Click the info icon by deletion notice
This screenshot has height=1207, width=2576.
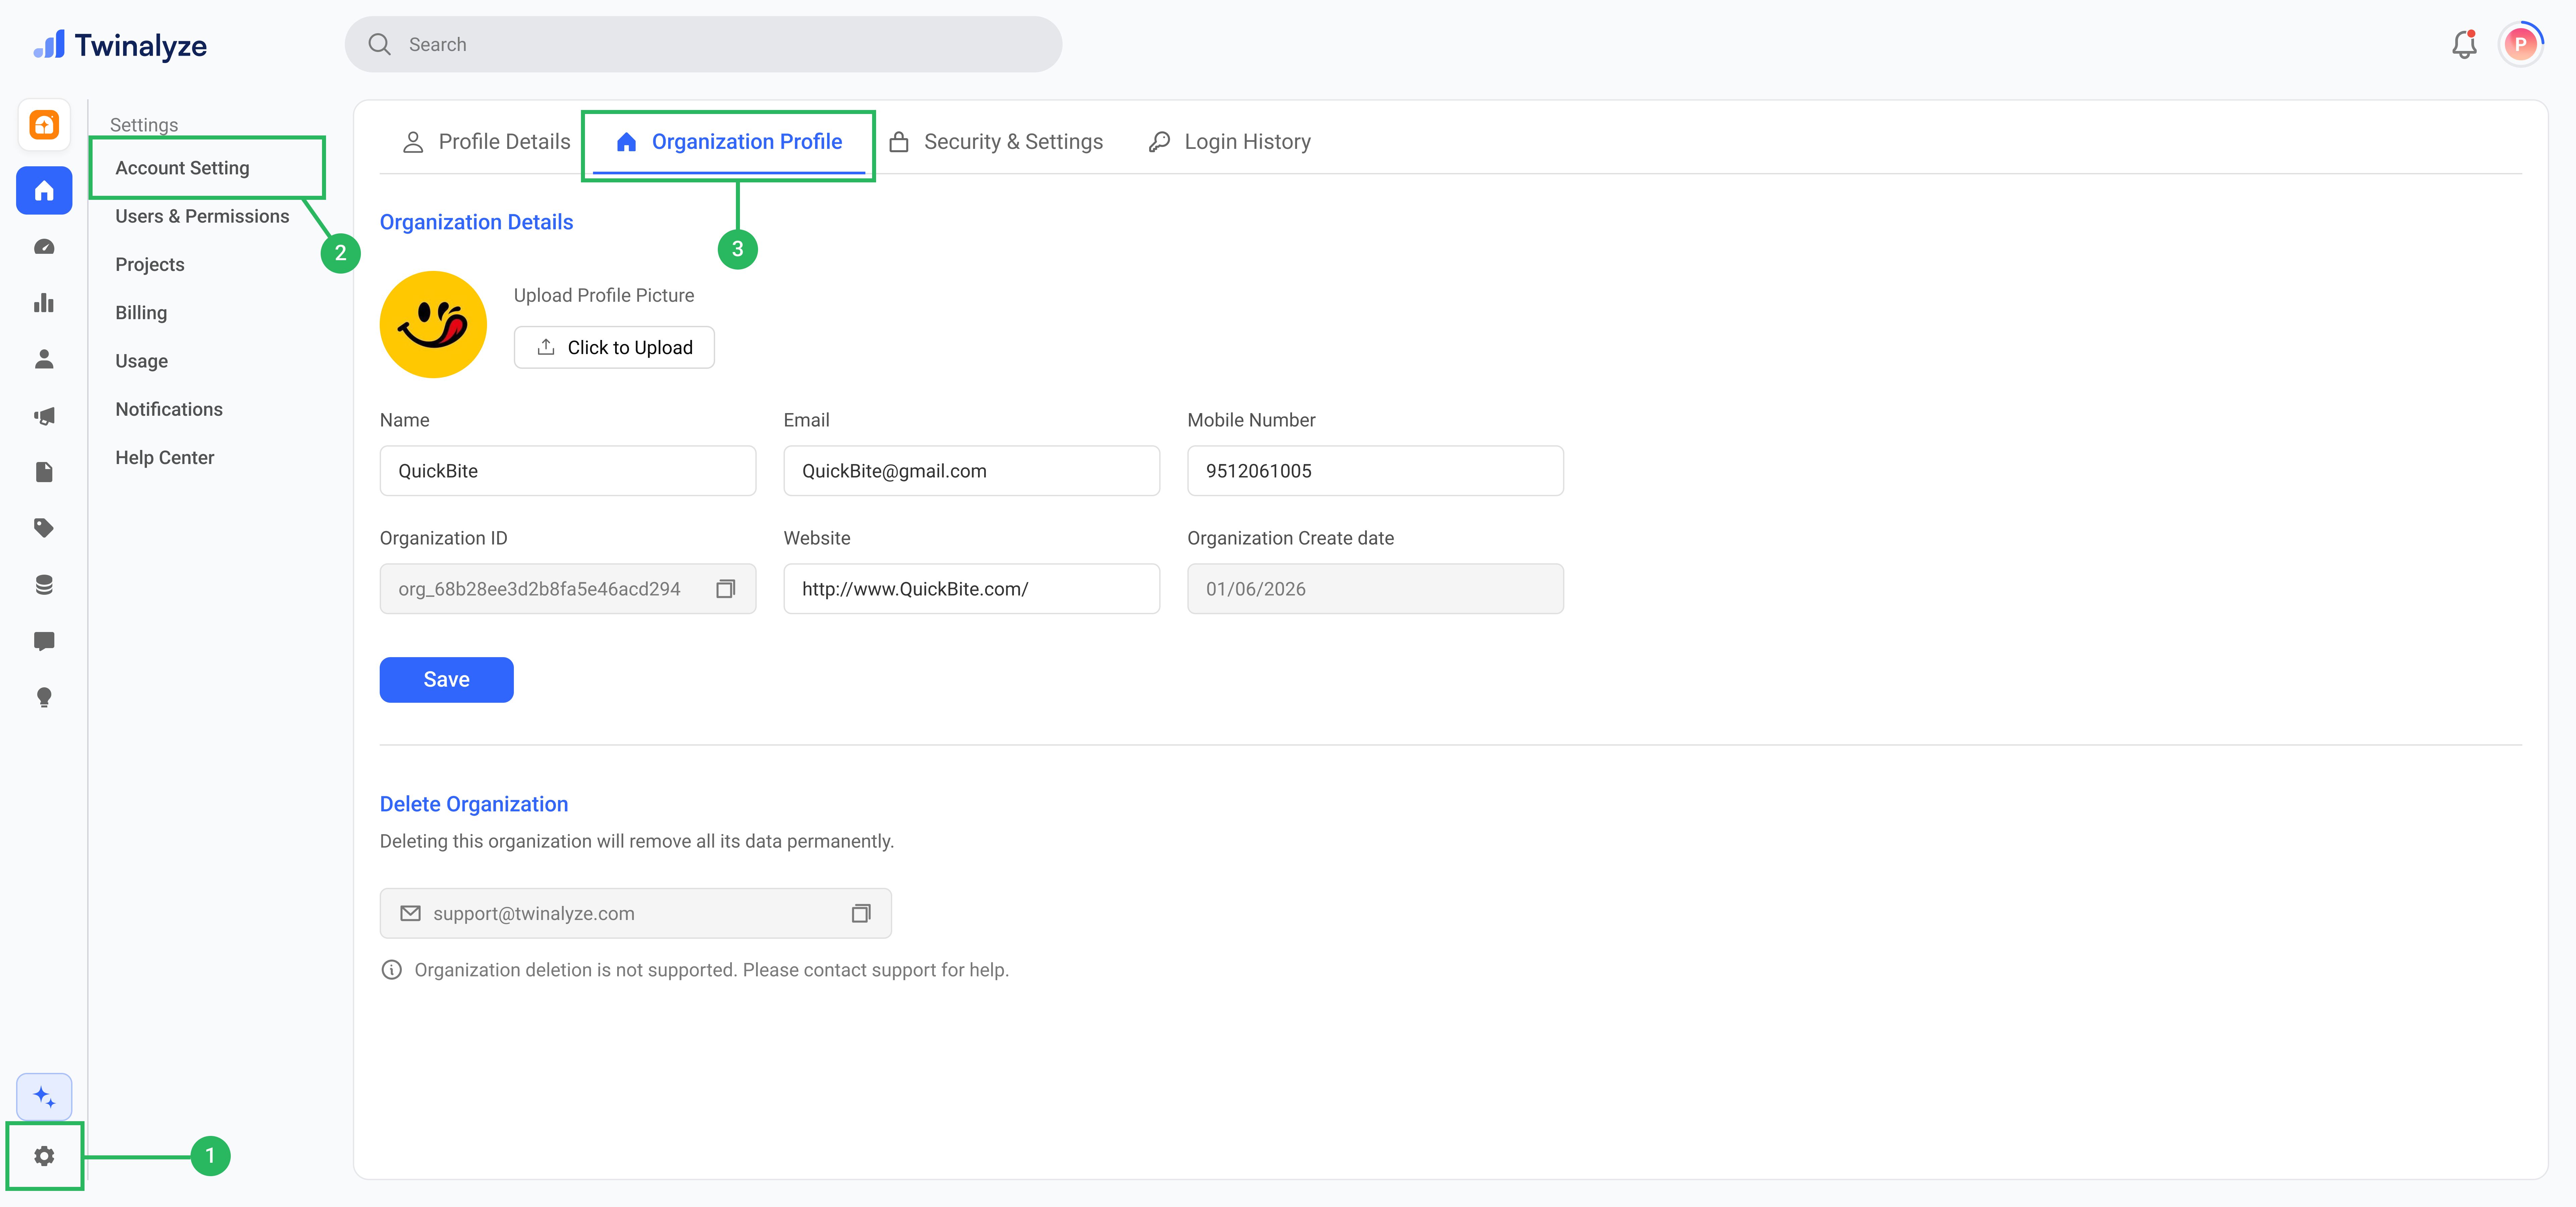tap(392, 970)
